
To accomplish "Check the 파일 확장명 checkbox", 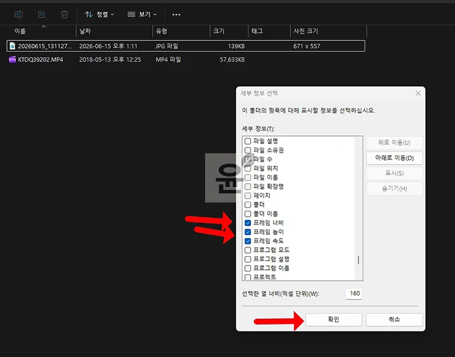I will [248, 186].
